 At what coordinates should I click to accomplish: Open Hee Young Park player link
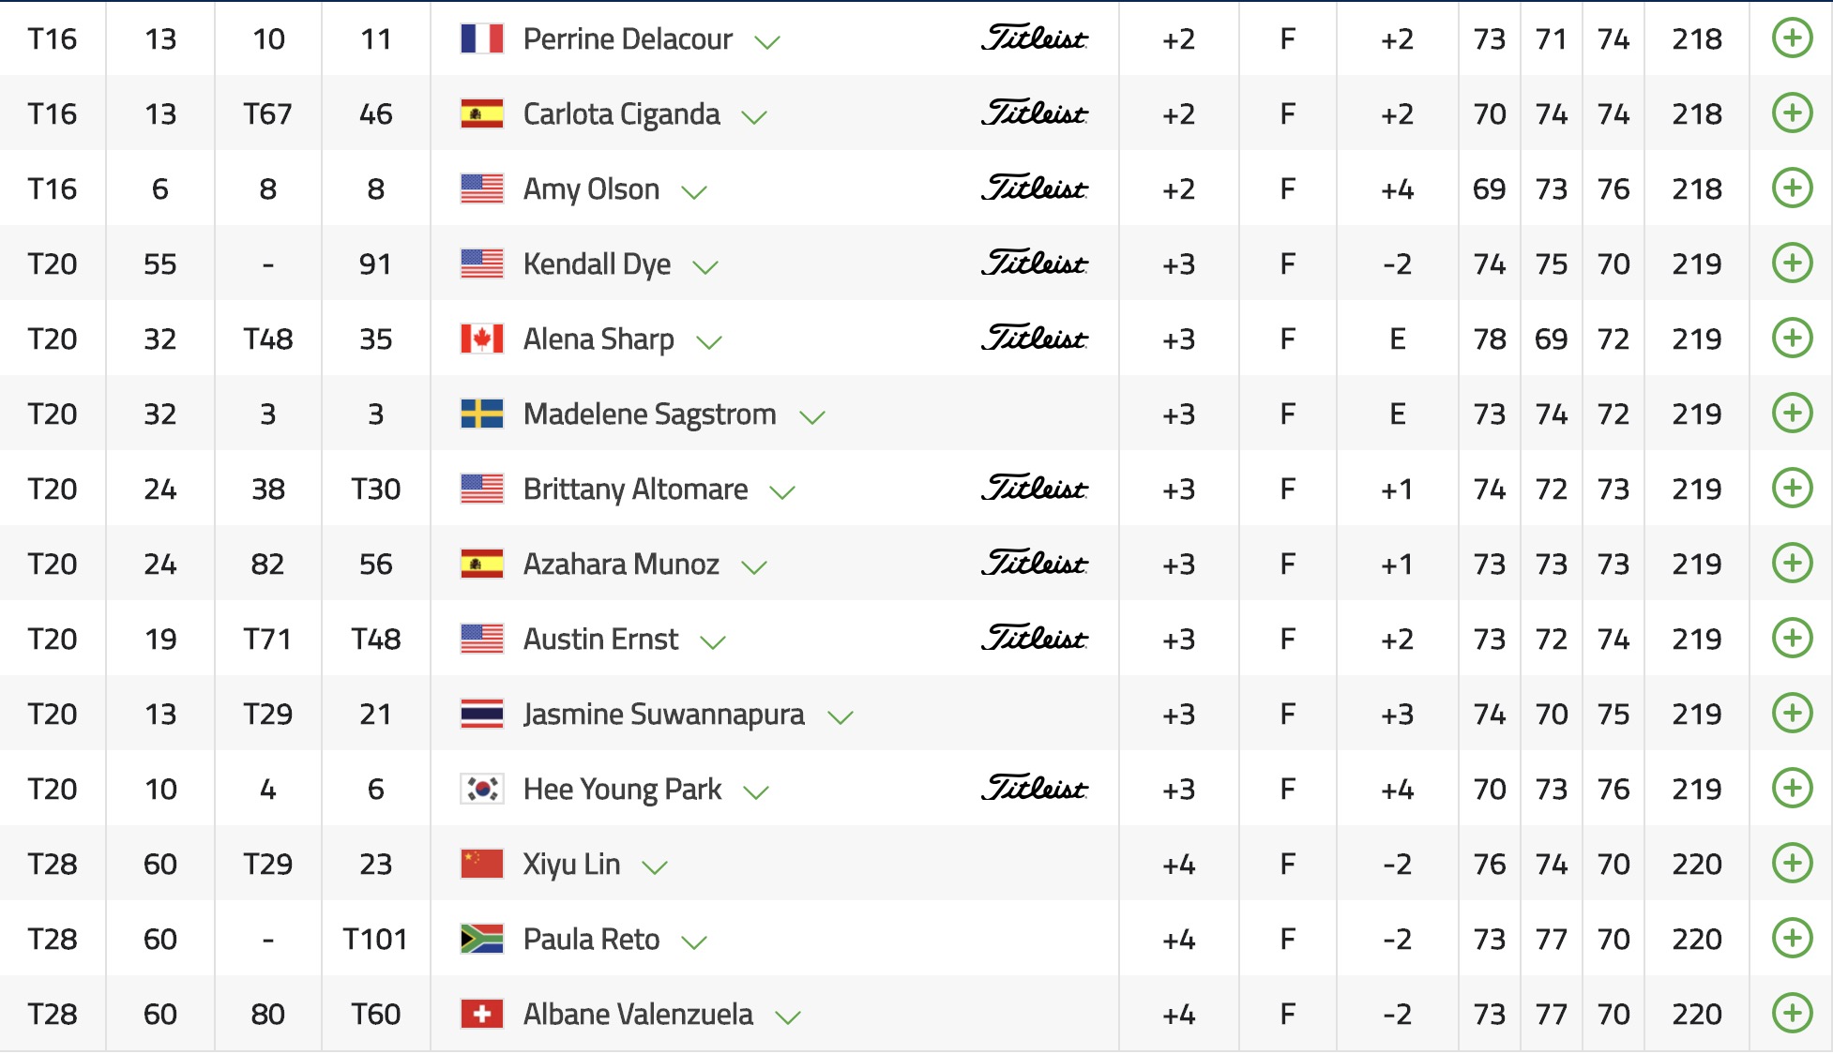pyautogui.click(x=622, y=790)
